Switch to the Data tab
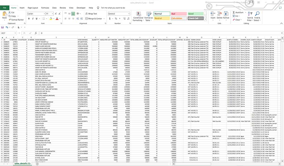The image size is (284, 166). pyautogui.click(x=54, y=8)
